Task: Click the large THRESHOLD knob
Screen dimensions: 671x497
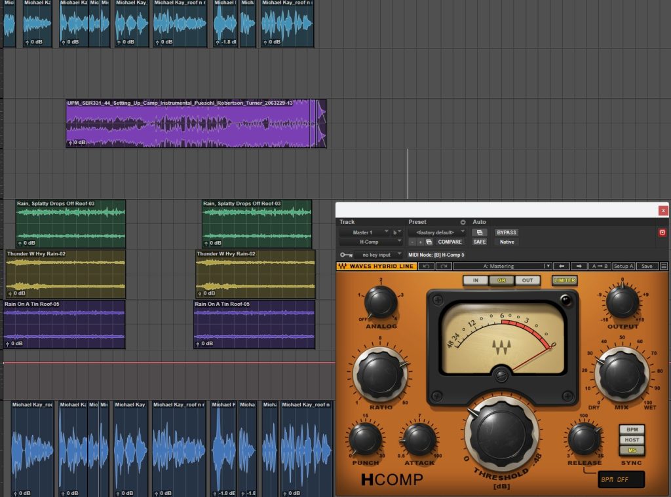Action: click(x=501, y=433)
